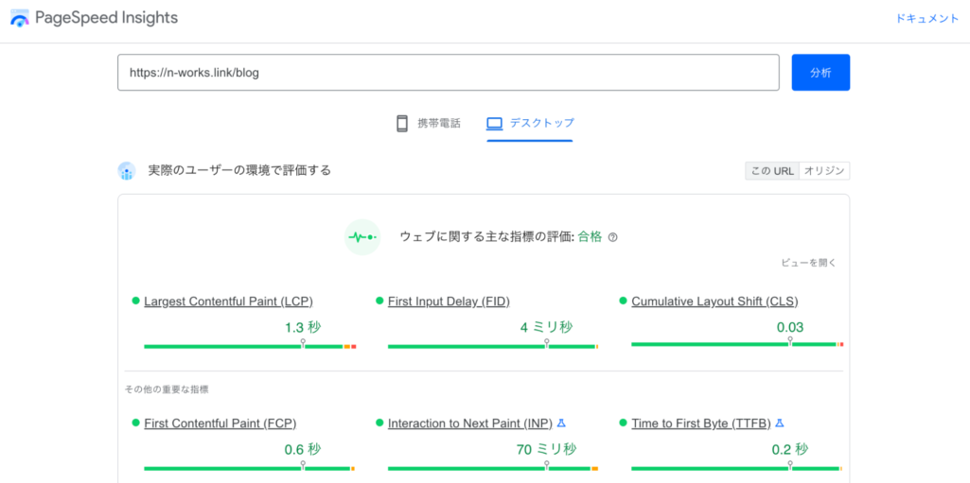
Task: Click the experimental flask icon next to TTFB
Action: coord(780,423)
